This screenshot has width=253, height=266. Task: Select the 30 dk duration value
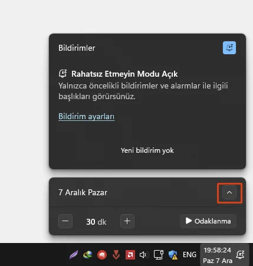(x=96, y=222)
